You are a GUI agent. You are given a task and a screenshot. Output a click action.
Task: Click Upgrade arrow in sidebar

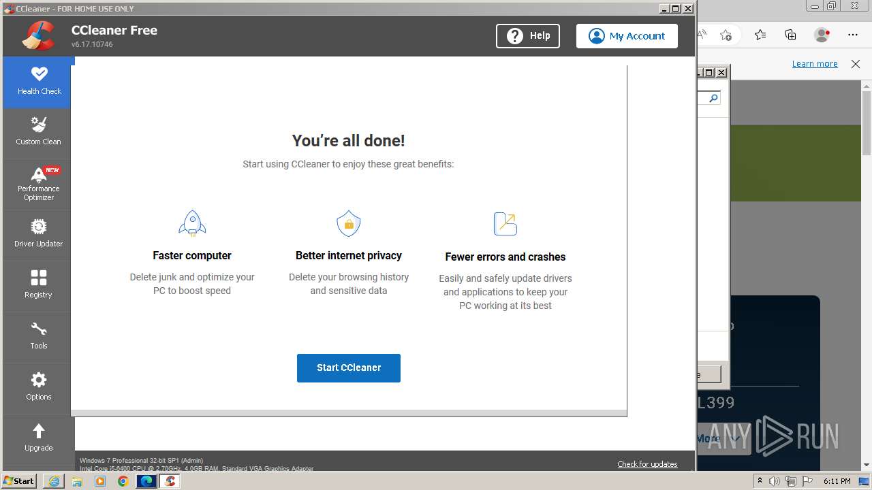39,439
